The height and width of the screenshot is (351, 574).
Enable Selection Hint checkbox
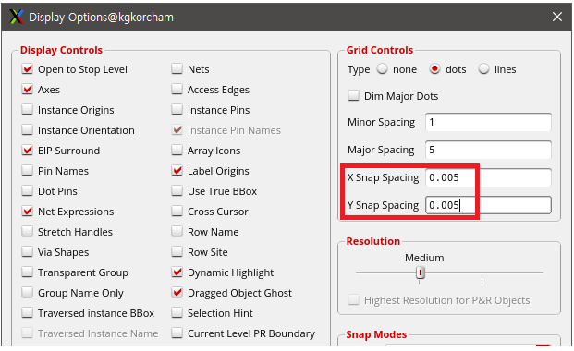(x=177, y=312)
